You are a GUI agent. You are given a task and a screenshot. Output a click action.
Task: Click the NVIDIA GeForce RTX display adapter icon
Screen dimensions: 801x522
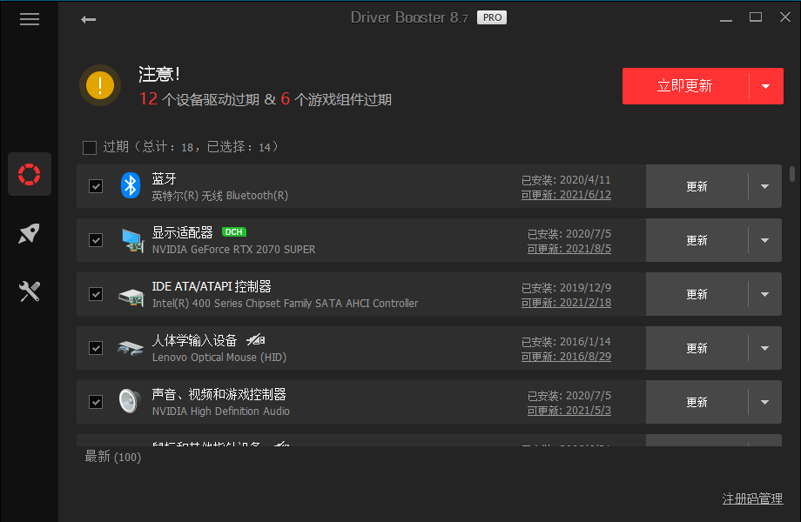(131, 239)
